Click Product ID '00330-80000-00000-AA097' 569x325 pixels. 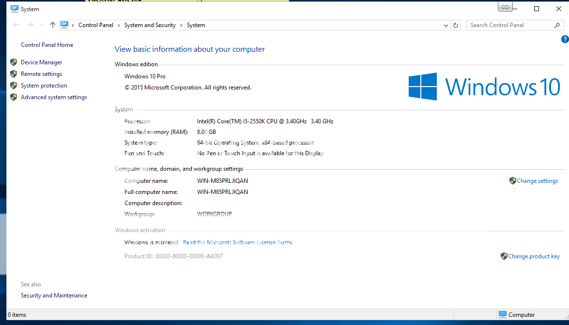[x=189, y=256]
